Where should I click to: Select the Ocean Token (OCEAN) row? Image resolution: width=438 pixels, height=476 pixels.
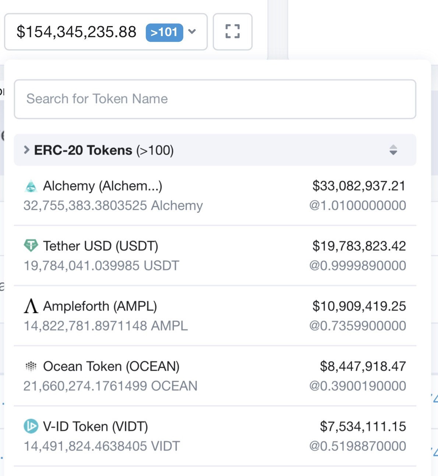(x=215, y=376)
